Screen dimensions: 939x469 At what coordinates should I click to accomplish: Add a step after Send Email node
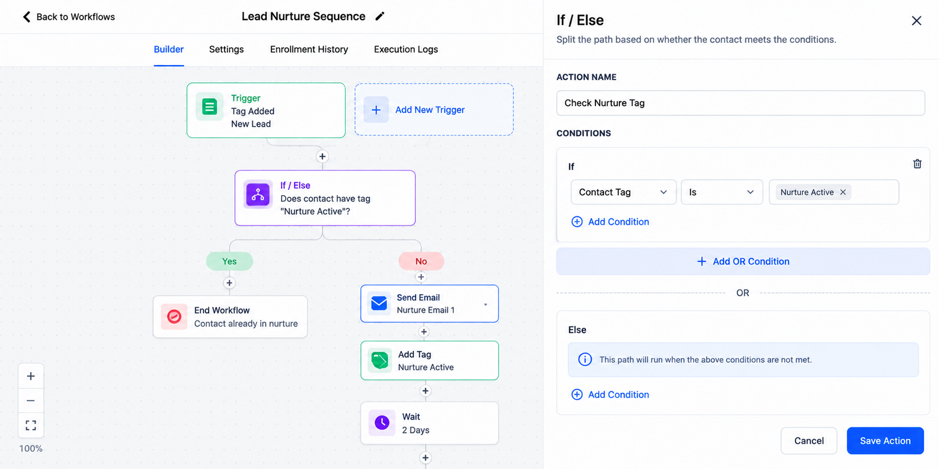pos(423,332)
